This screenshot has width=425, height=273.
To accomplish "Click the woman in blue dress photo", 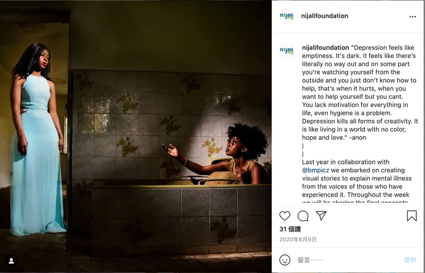I will 37,139.
